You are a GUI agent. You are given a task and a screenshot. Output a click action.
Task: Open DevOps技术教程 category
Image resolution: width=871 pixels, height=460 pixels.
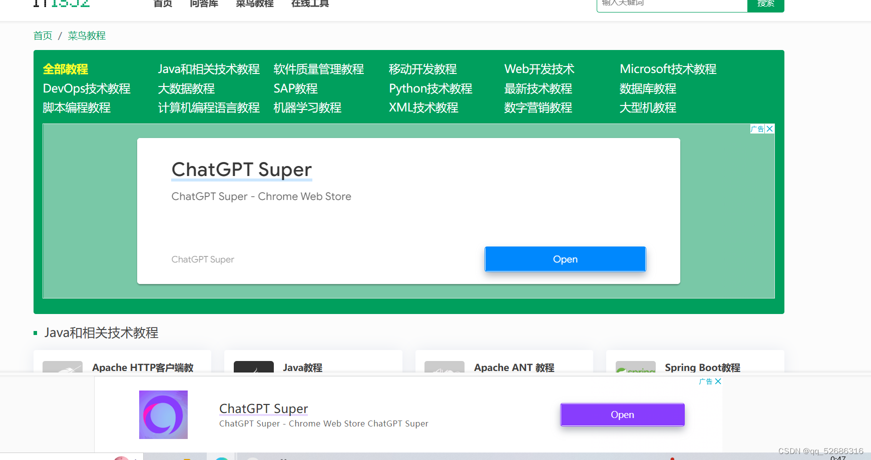[87, 88]
